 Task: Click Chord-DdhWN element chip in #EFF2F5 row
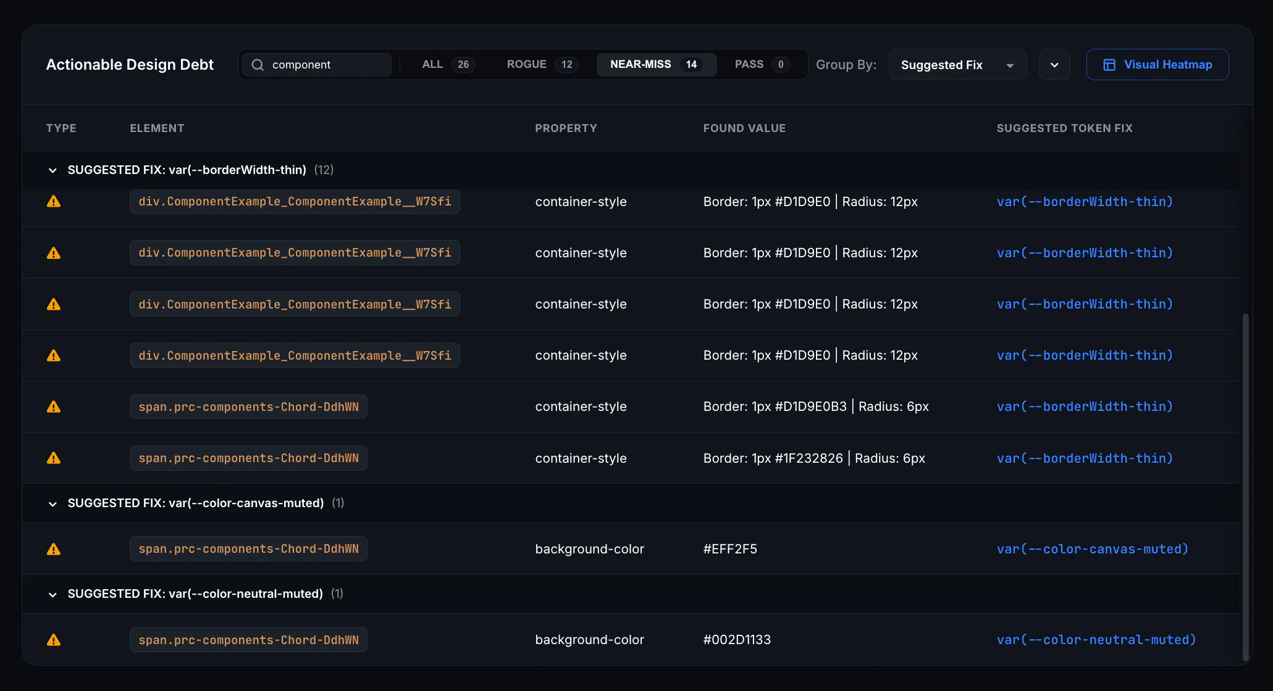pos(248,549)
